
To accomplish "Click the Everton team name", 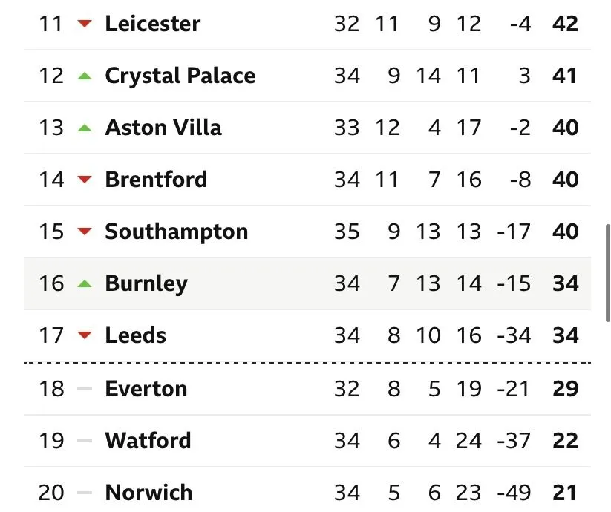I will pyautogui.click(x=146, y=389).
